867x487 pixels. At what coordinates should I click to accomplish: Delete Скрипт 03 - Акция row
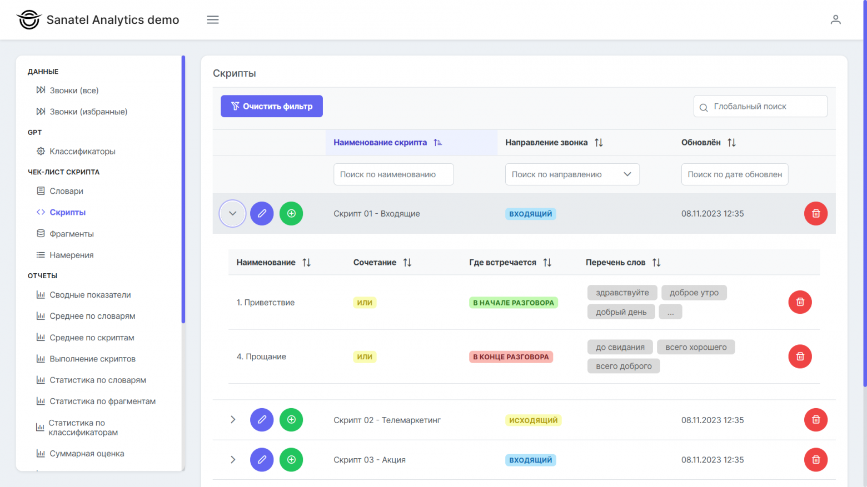point(815,460)
